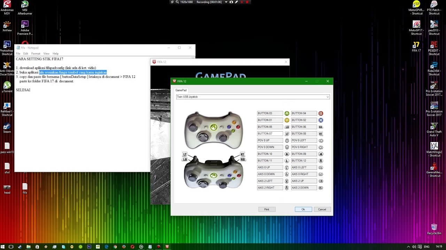Click the RB bumper icon beside BUTTON 06

321,127
